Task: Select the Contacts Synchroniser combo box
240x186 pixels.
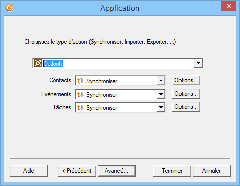Action: point(120,81)
